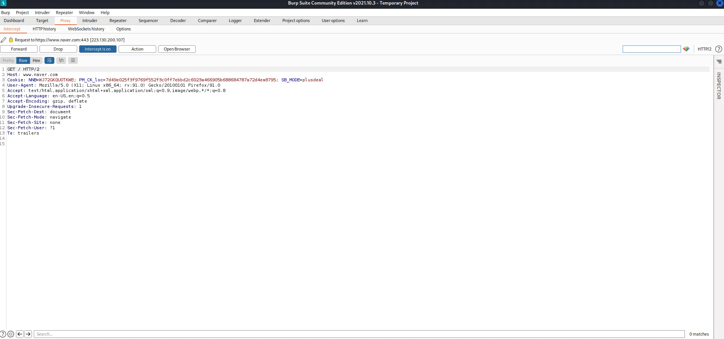Select the Proxy tab
The height and width of the screenshot is (339, 724).
point(65,21)
